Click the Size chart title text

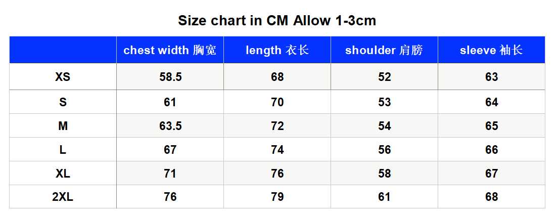pos(277,21)
